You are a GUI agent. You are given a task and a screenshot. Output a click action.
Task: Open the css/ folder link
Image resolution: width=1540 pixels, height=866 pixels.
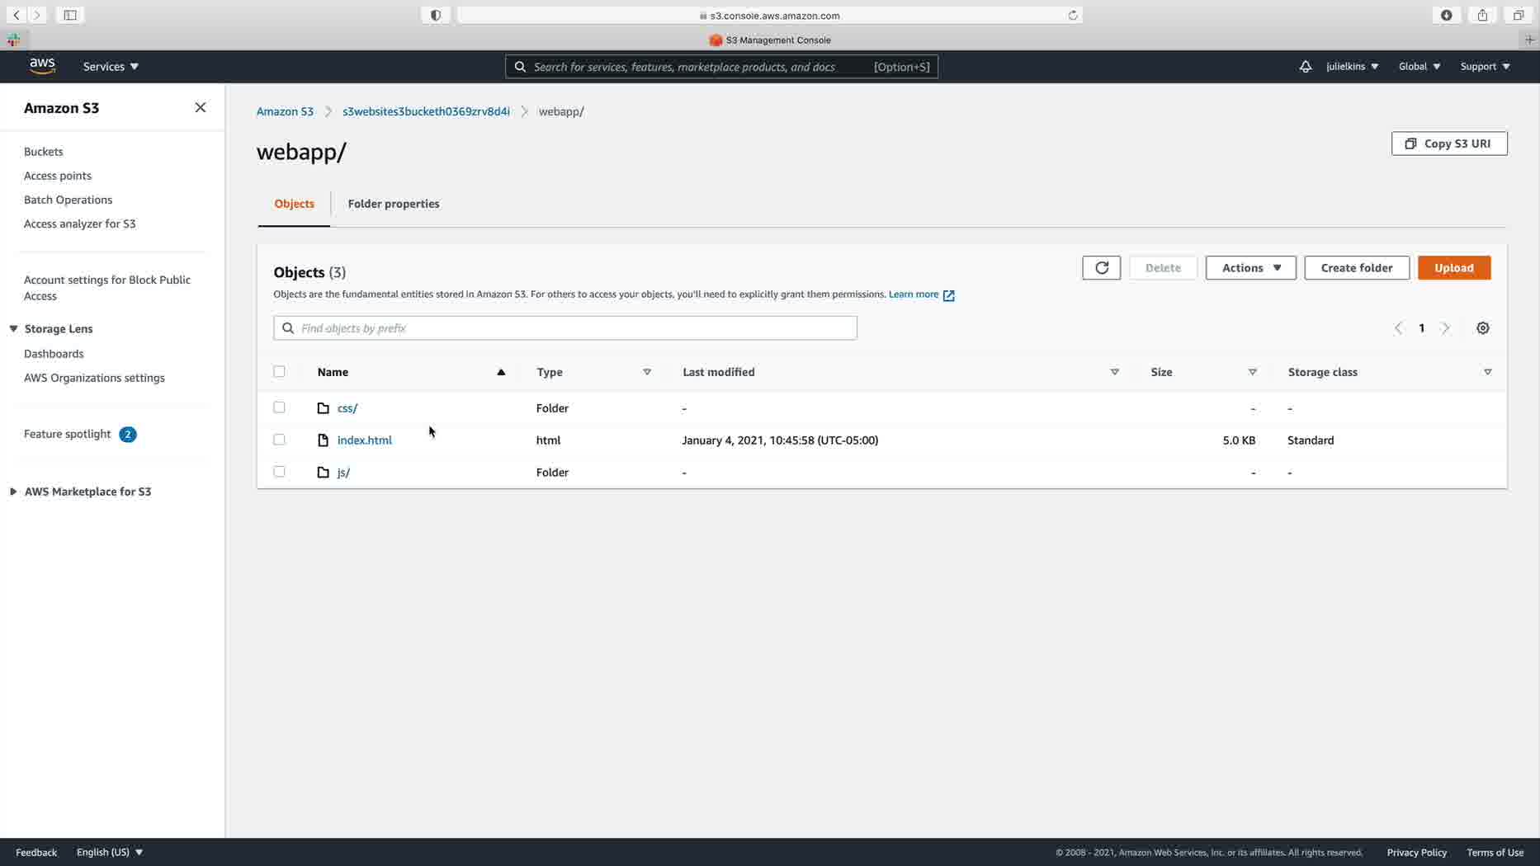point(347,408)
